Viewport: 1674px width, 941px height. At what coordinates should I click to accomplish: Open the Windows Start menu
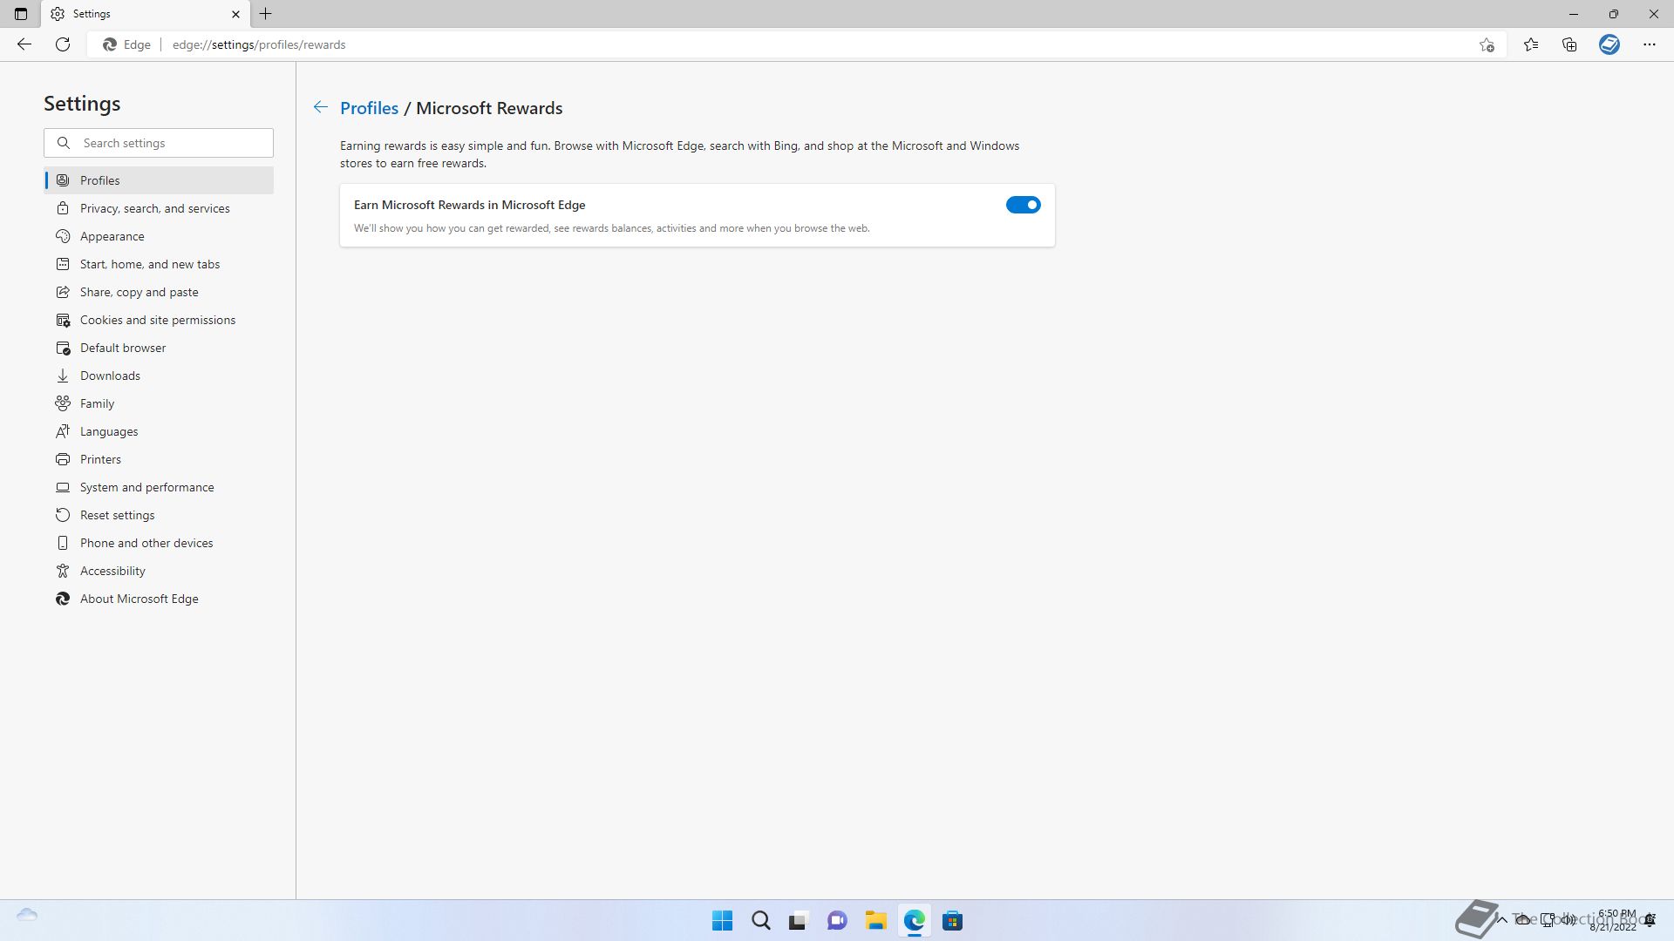(722, 921)
